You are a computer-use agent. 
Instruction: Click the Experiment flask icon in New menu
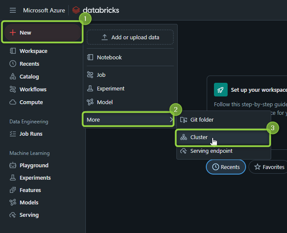90,88
